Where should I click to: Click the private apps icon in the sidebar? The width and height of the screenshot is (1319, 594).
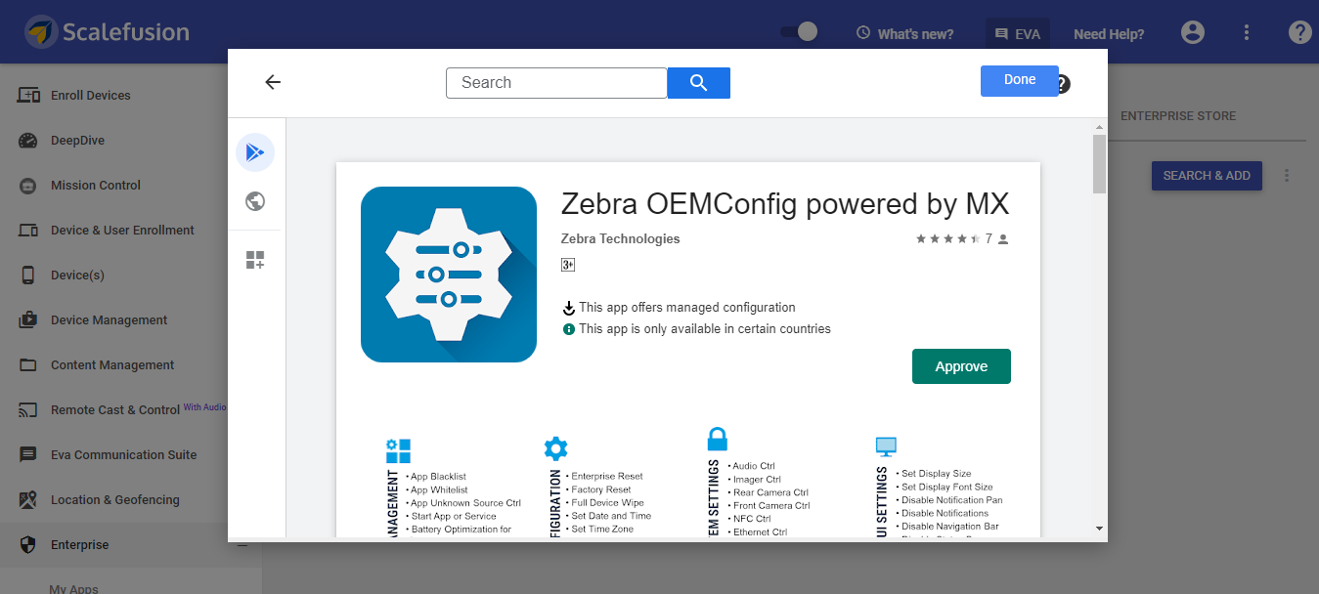click(255, 260)
